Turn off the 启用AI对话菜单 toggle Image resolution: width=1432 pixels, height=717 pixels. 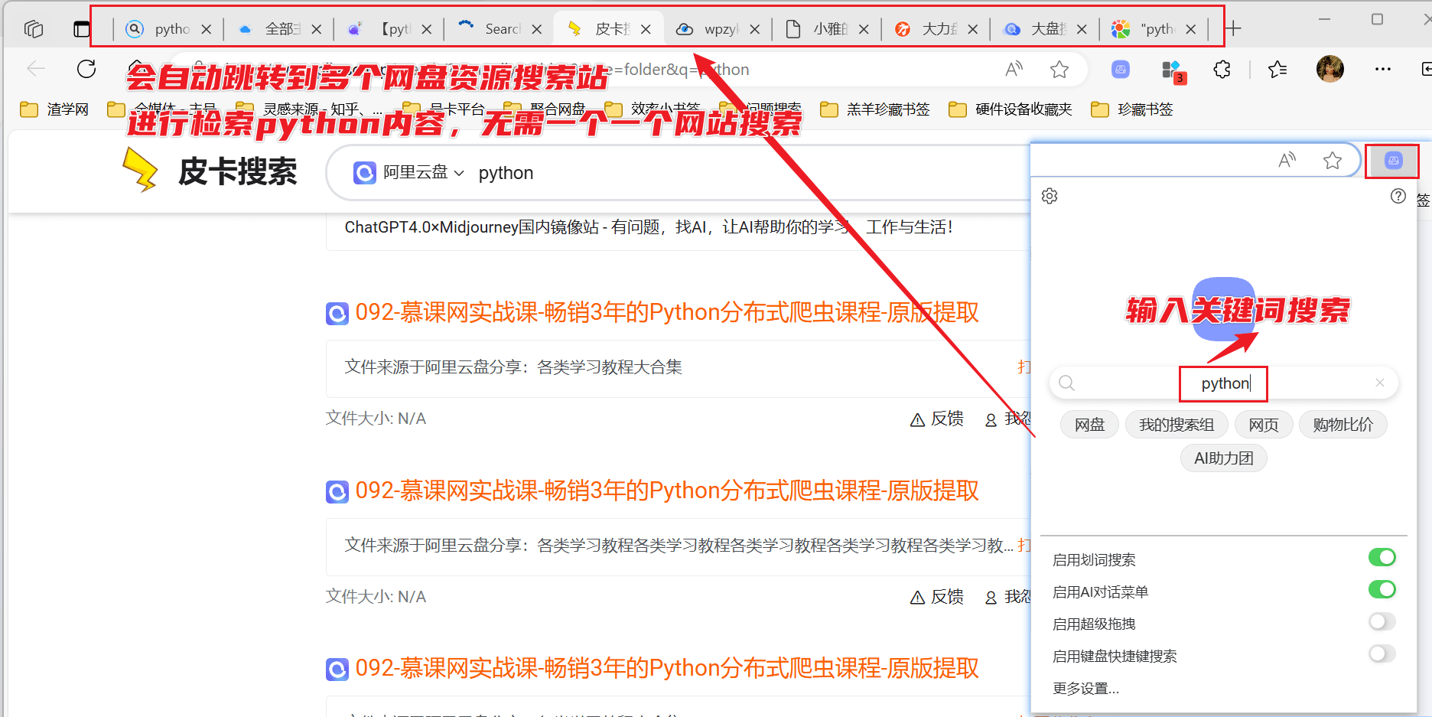pos(1382,589)
